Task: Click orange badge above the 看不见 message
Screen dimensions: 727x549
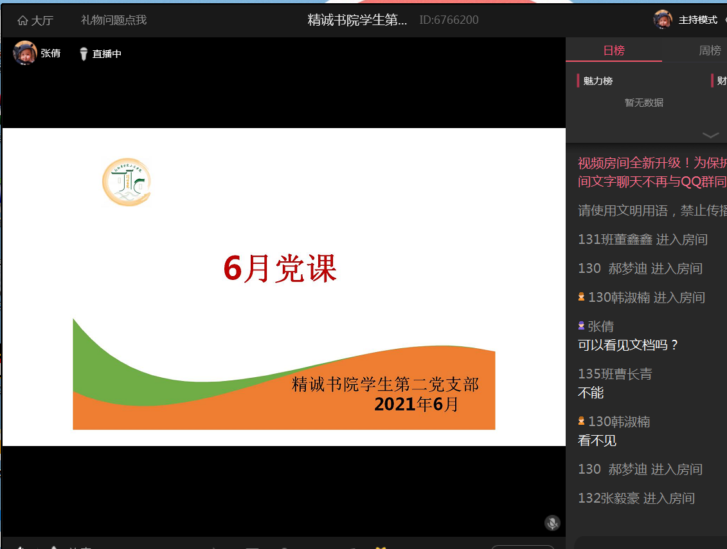Action: click(581, 422)
